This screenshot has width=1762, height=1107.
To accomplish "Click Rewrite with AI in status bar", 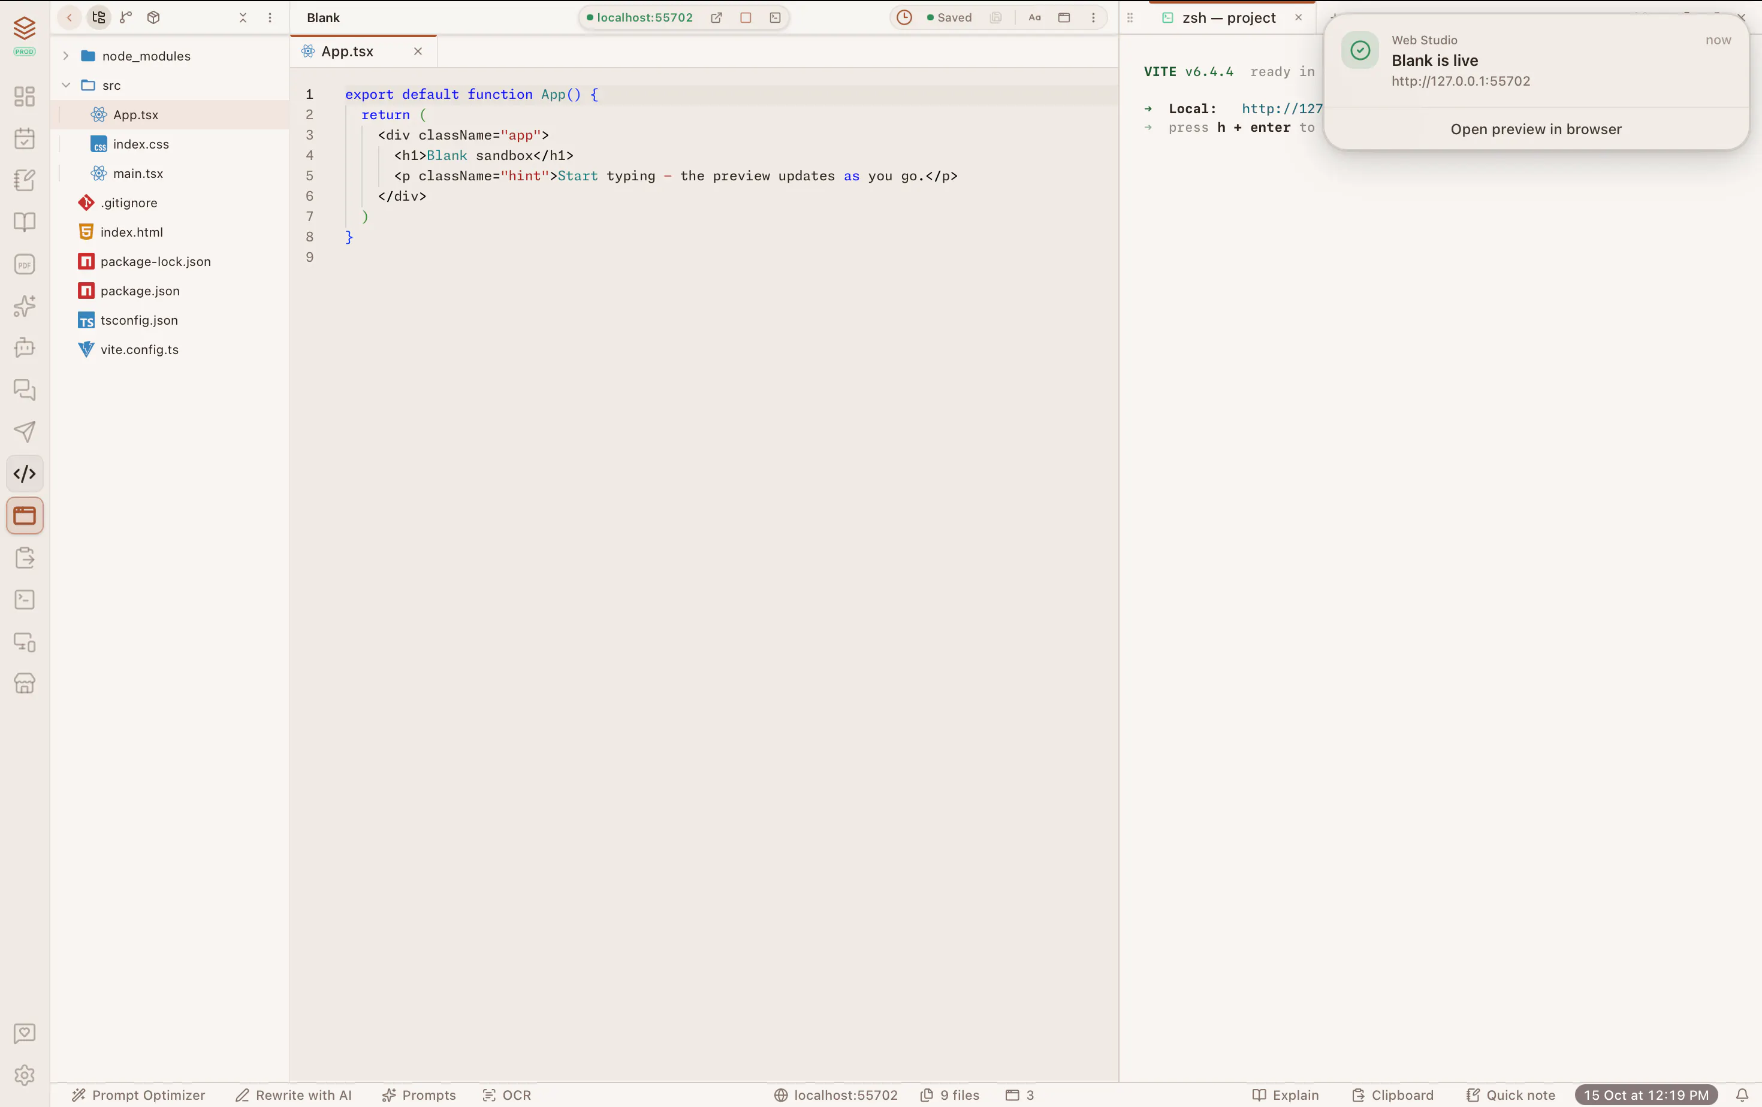I will coord(294,1094).
